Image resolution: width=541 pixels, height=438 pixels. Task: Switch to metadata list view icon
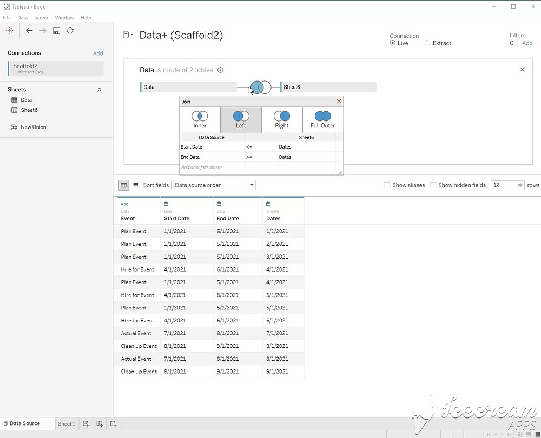pos(135,185)
